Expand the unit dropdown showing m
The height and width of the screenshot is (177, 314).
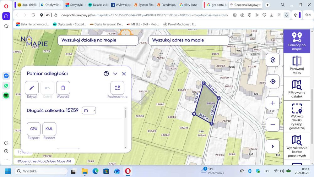[x=89, y=110]
